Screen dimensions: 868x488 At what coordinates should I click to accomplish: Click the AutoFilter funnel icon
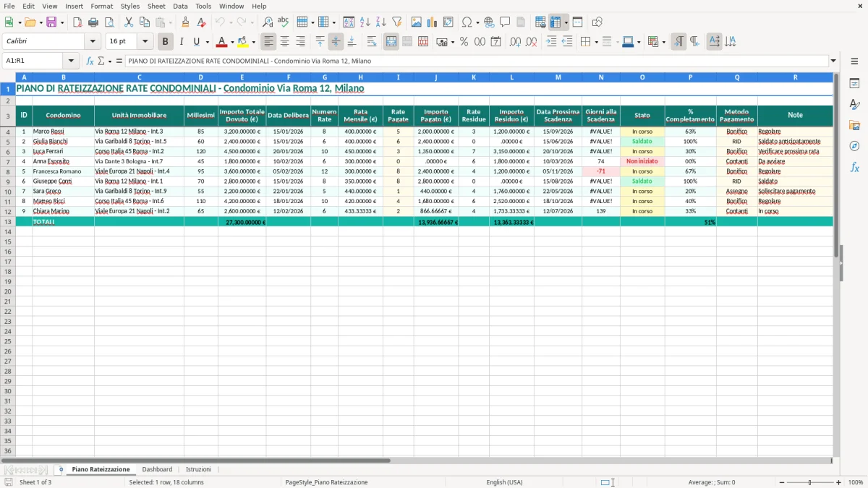click(x=397, y=22)
